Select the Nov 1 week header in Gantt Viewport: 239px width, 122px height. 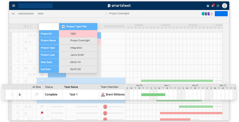tap(167, 85)
